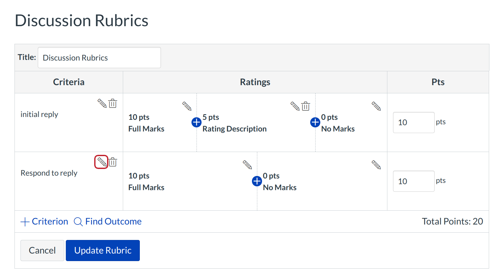Edit initial reply's 0 pts No Marks rating
This screenshot has height=280, width=502.
tap(376, 106)
